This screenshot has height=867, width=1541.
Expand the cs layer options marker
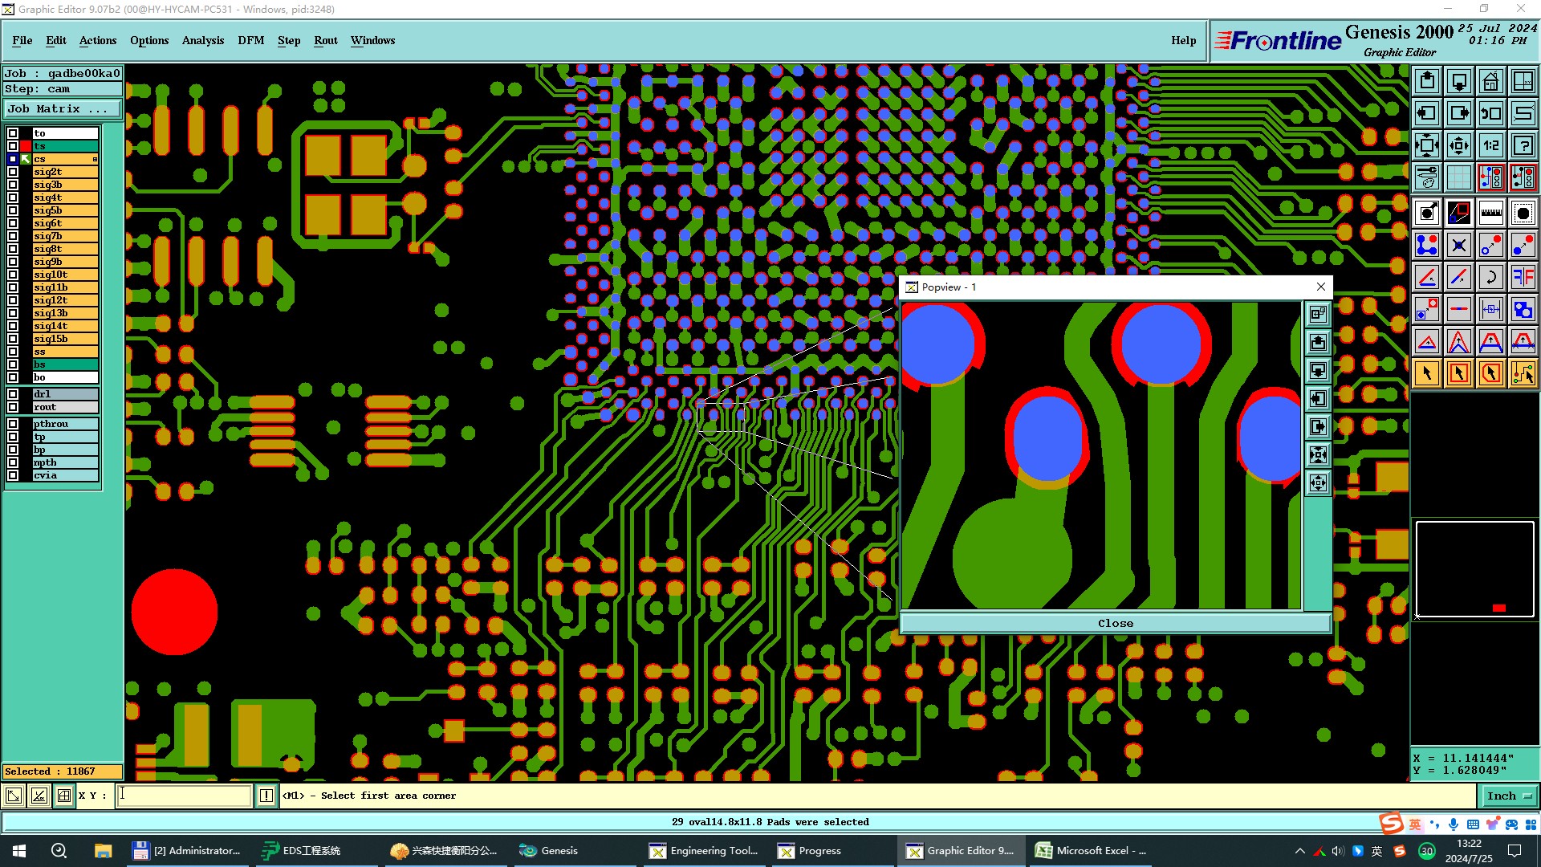click(x=95, y=159)
